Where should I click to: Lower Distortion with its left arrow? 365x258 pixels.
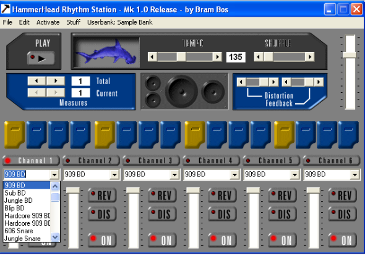[241, 82]
